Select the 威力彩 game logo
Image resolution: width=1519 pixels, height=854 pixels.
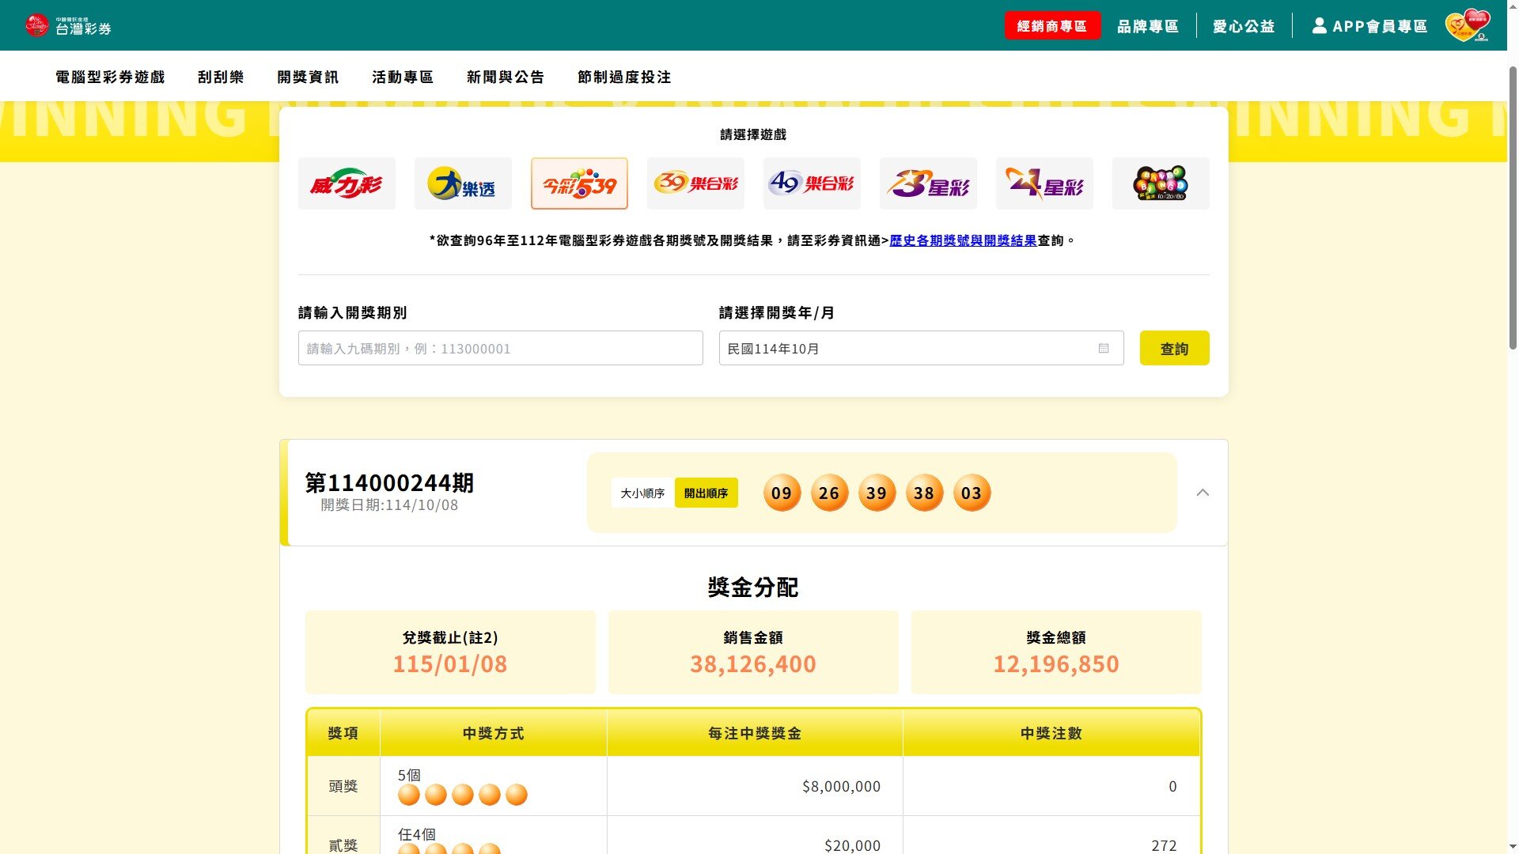coord(347,183)
